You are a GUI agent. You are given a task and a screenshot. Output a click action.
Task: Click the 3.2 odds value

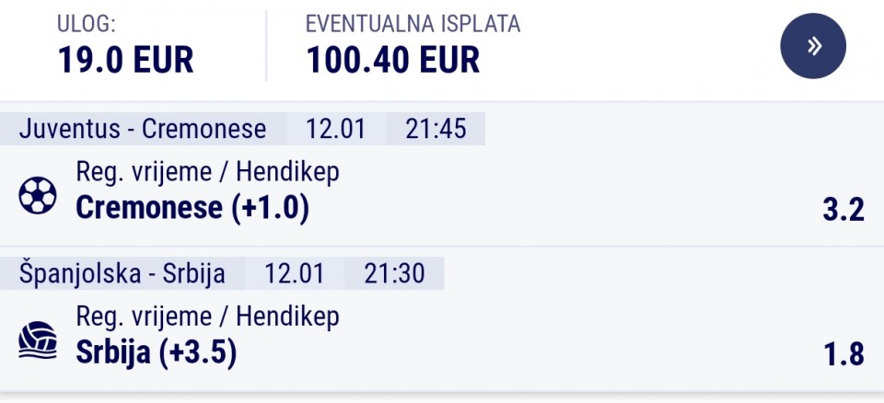click(x=843, y=210)
